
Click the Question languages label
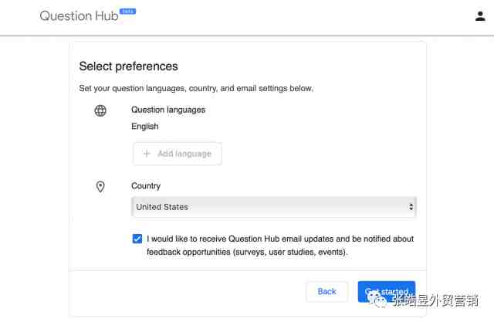tap(168, 110)
